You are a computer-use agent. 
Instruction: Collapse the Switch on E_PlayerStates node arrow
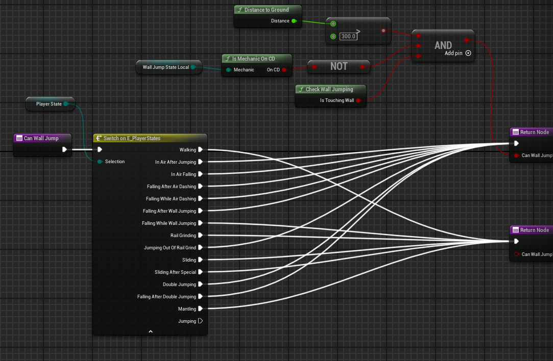click(150, 331)
